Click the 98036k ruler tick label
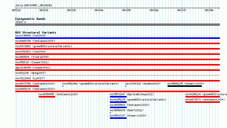The height and width of the screenshot is (128, 227). (154, 10)
